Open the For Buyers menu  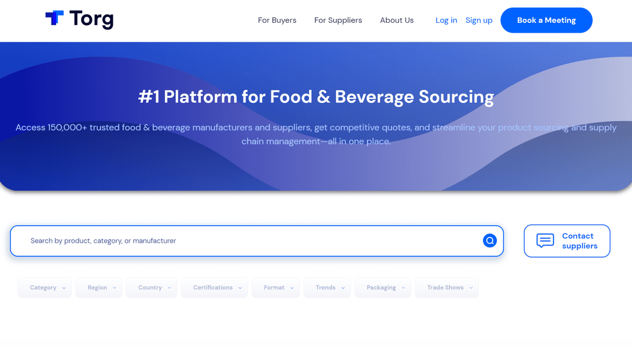point(277,20)
